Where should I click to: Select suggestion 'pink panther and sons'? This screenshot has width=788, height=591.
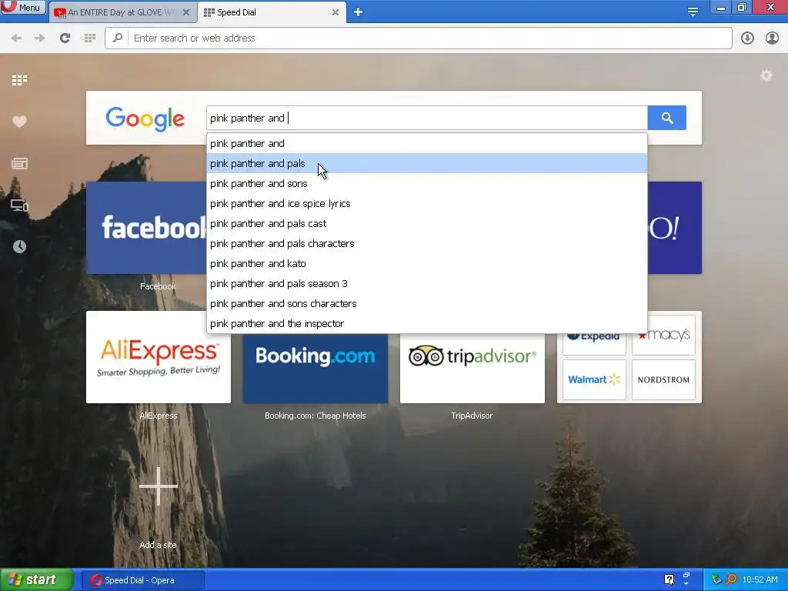pos(426,183)
